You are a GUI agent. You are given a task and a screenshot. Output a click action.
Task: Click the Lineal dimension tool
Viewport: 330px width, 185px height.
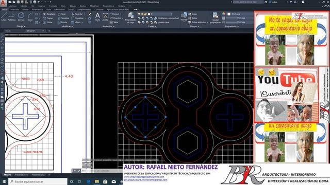(x=114, y=14)
